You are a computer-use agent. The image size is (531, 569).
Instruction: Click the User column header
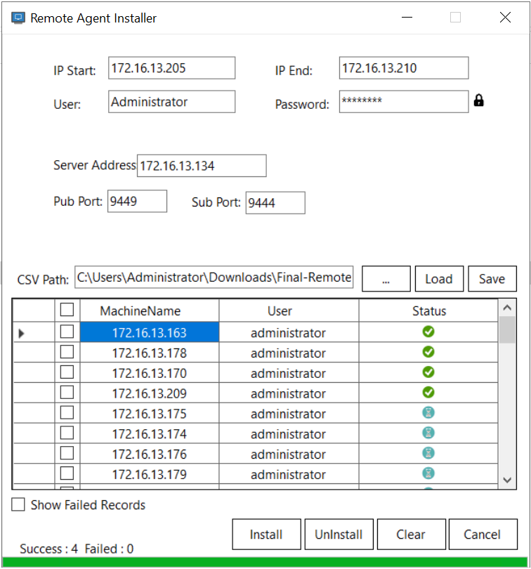(289, 310)
